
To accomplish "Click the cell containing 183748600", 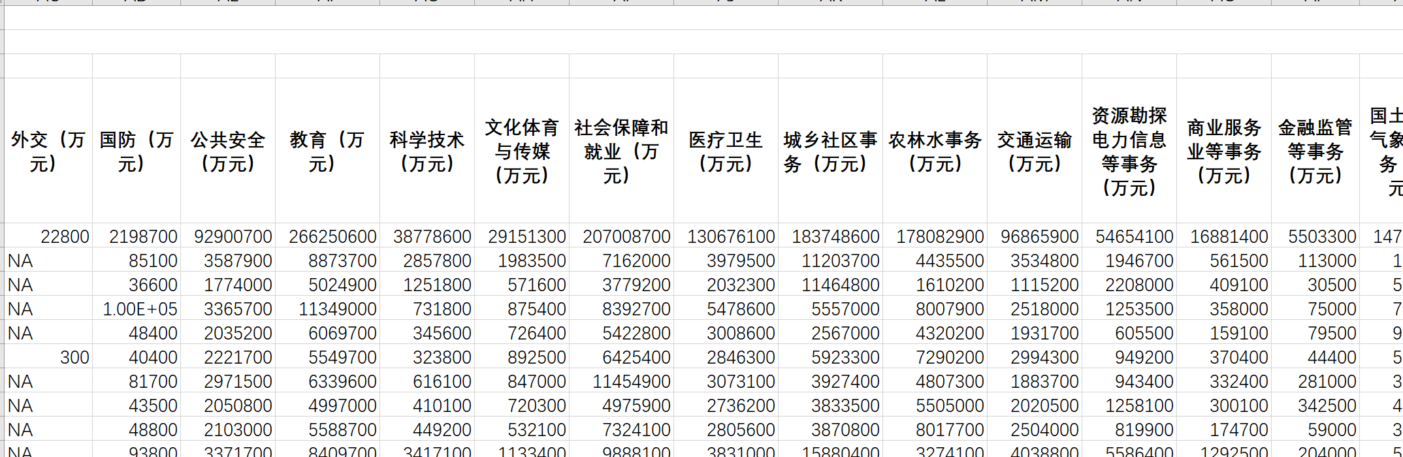I will click(830, 236).
